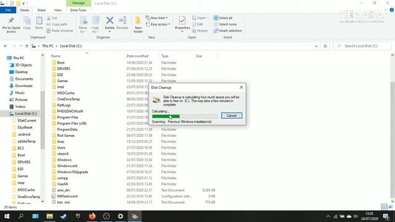Open the Windows Start menu
395x222 pixels.
(7, 216)
